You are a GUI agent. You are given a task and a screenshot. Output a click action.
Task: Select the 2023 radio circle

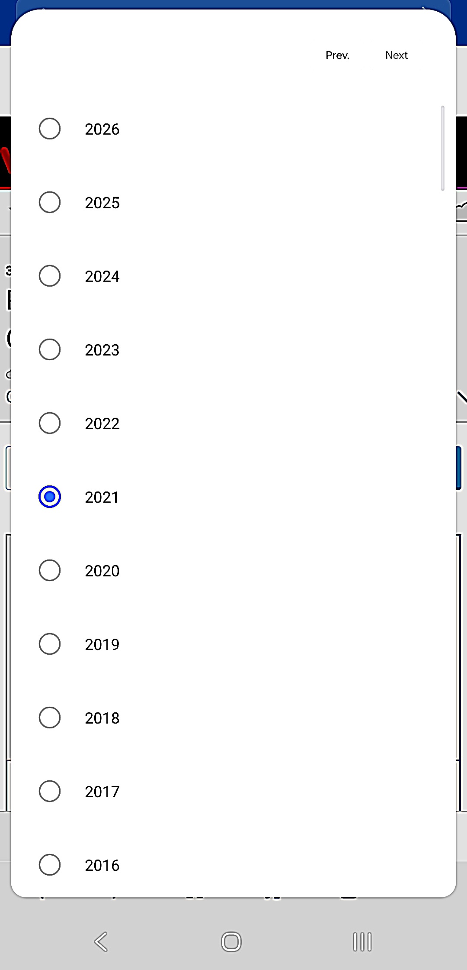click(50, 349)
